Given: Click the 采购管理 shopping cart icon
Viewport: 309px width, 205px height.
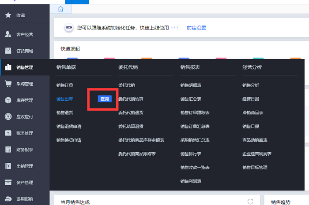Looking at the screenshot, I should 8,84.
